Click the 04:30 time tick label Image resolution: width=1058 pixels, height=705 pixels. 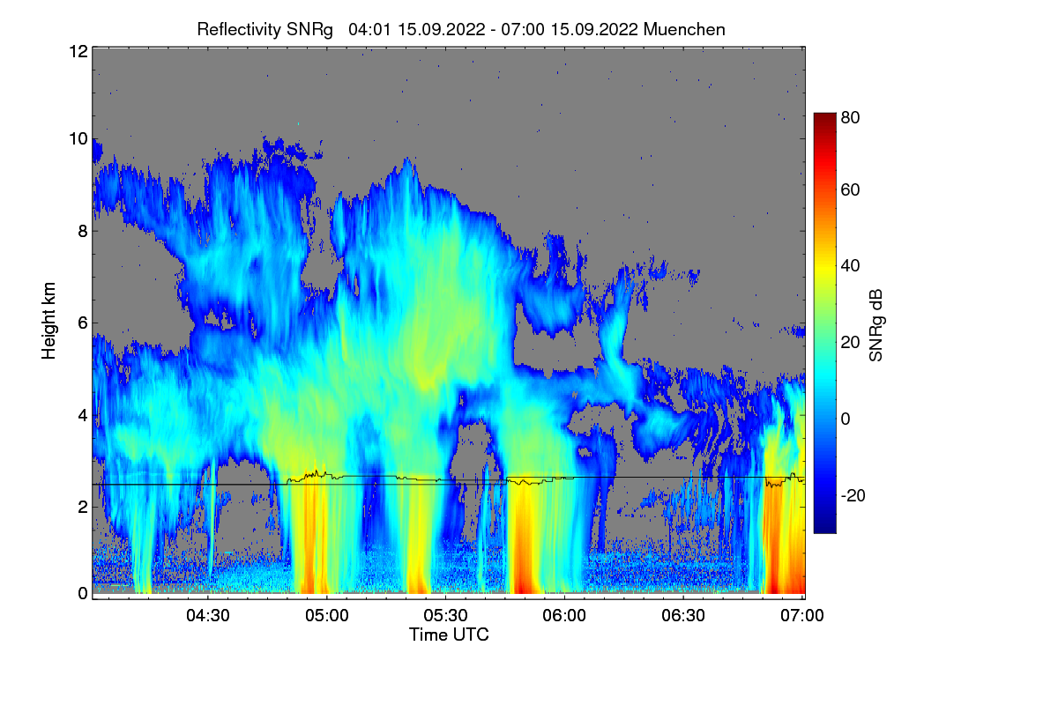(208, 616)
